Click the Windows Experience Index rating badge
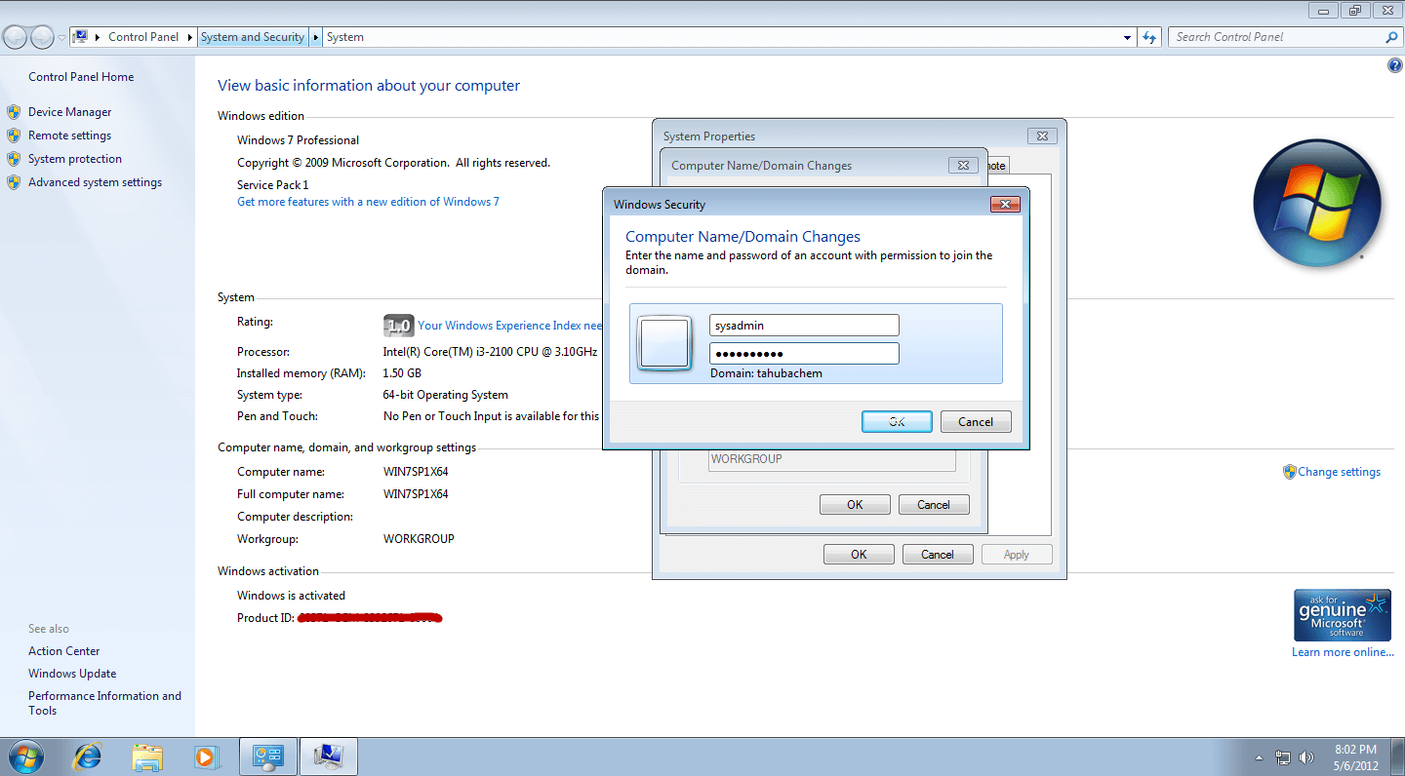 click(398, 326)
